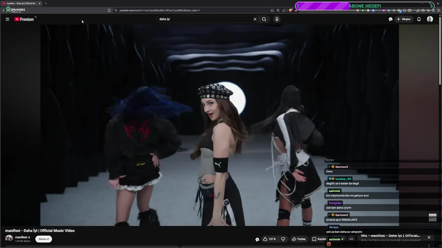Screen dimensions: 442x248
Task: Go to YouTube Premium home logo
Action: 24,19
